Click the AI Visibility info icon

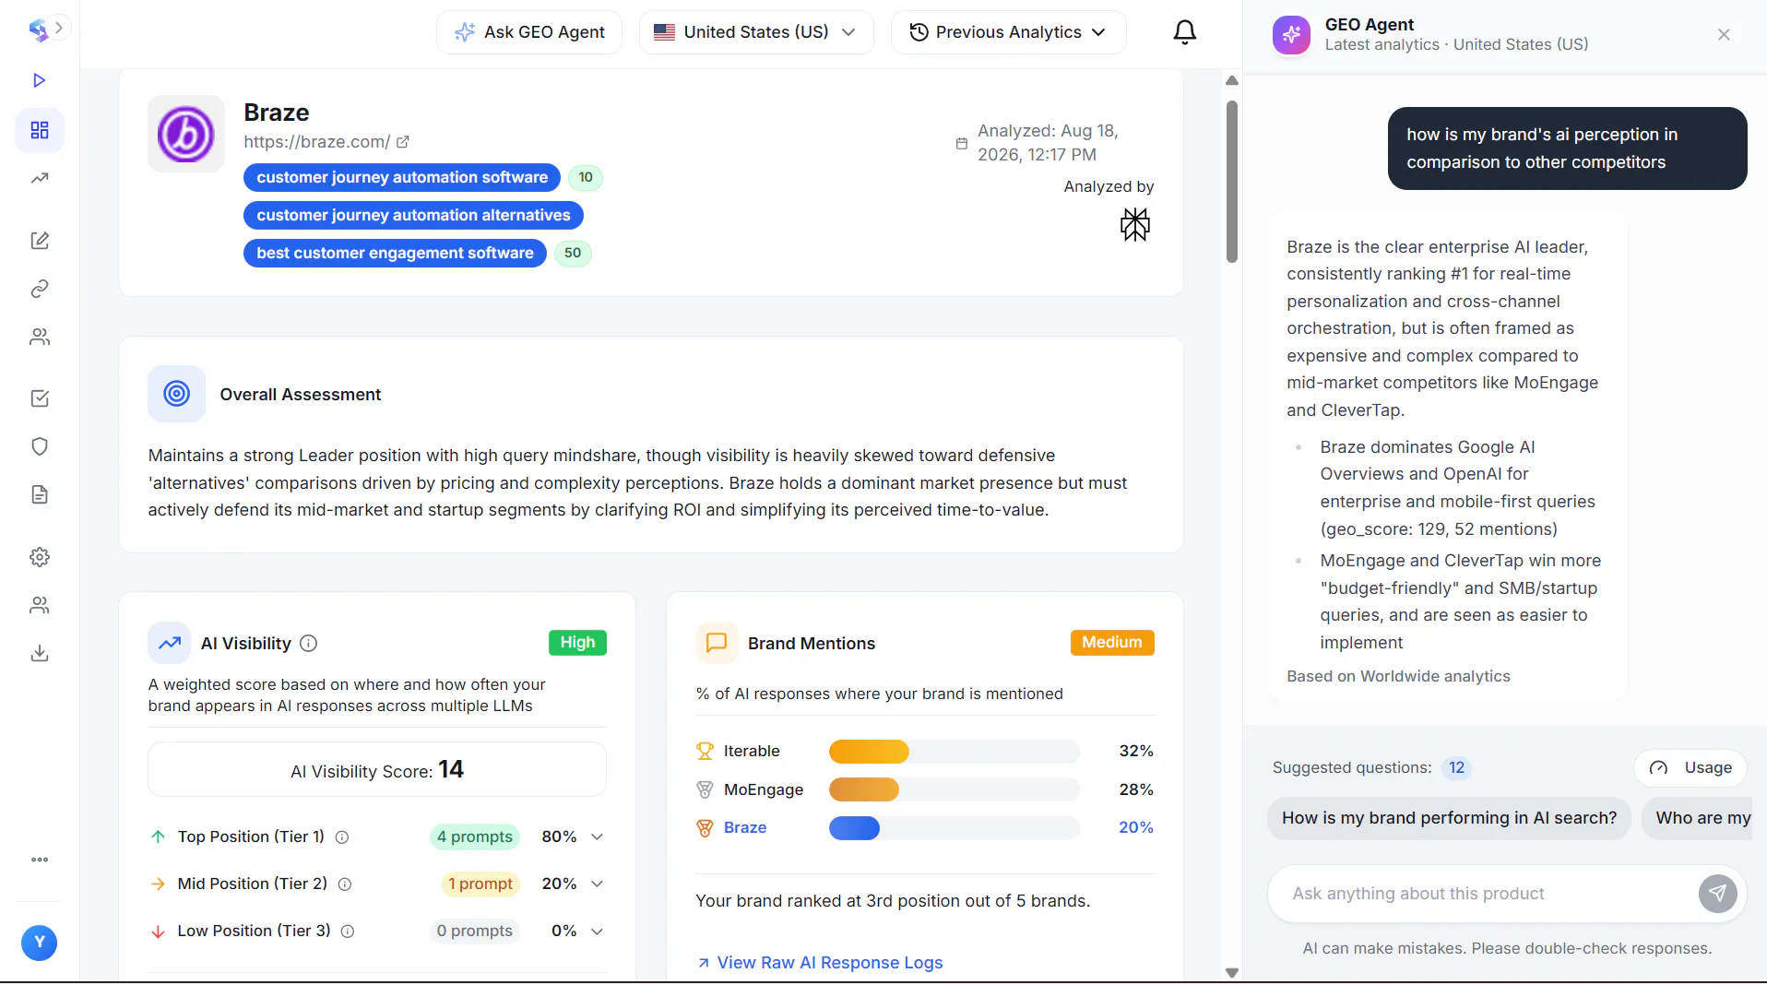click(x=309, y=644)
